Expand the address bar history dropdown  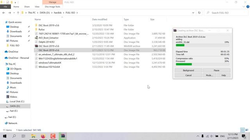(193, 13)
